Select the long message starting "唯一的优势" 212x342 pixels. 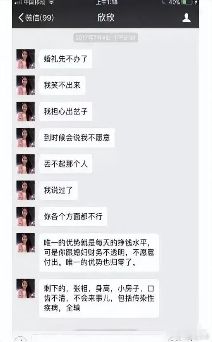(x=99, y=252)
